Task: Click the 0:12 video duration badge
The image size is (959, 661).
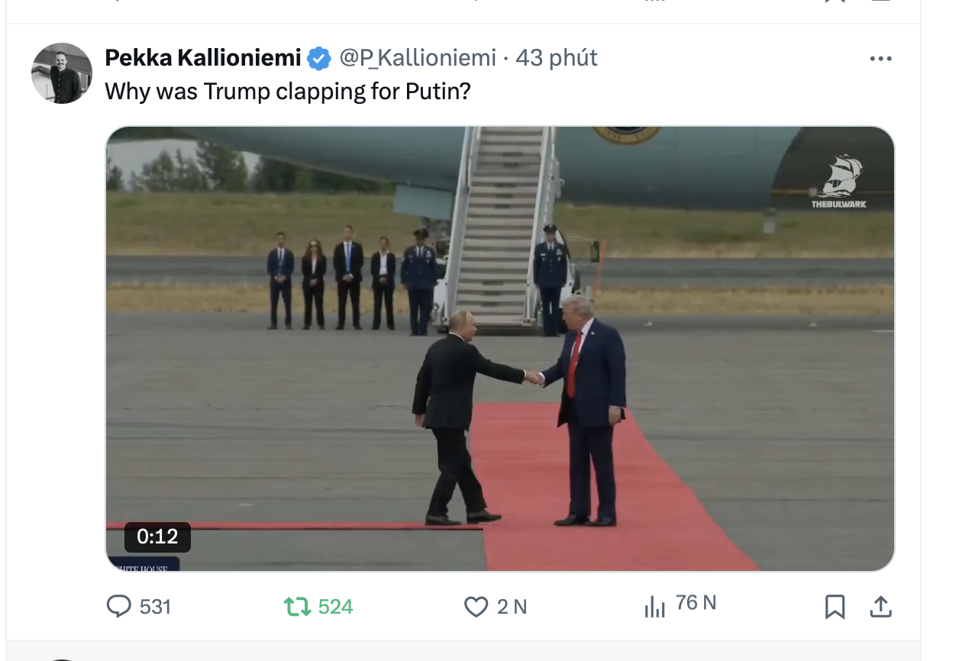Action: (157, 537)
